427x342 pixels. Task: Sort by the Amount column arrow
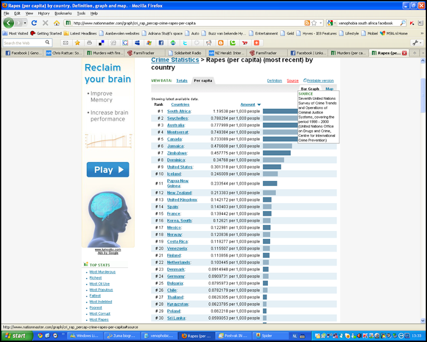[x=259, y=105]
